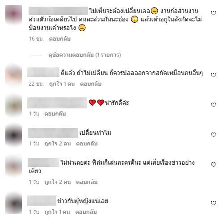222x224 pixels.
Task: Like the comment starting with ดีแล้ว
Action: [214, 75]
